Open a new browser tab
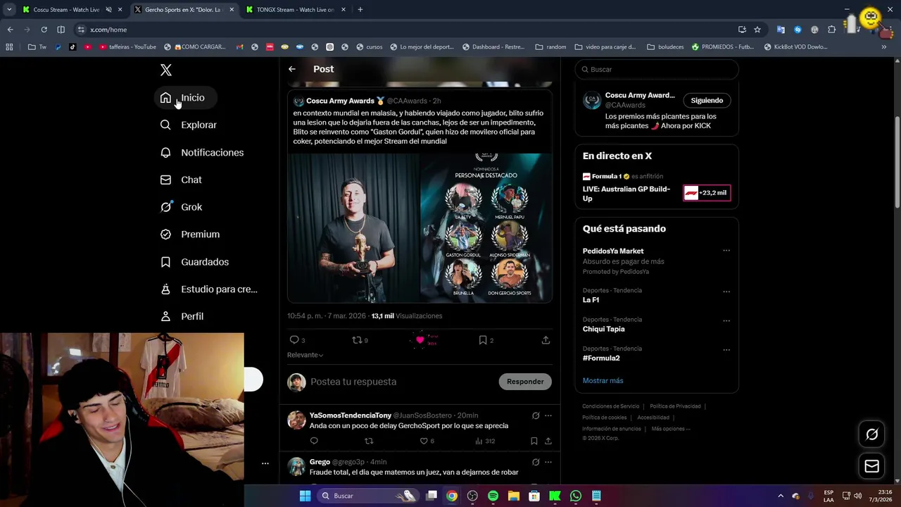 pos(360,10)
